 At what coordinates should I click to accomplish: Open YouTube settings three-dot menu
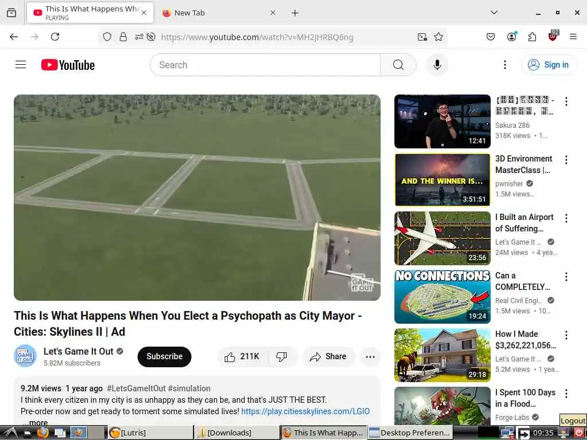tap(504, 65)
